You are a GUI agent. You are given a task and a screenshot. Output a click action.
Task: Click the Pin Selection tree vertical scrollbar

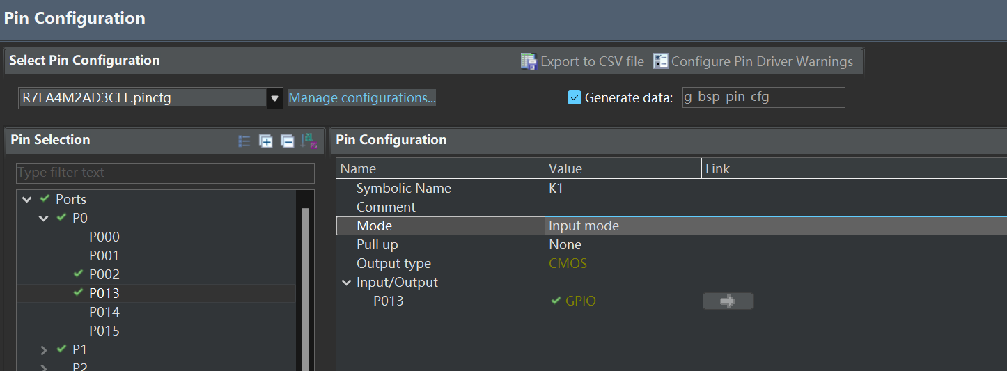pyautogui.click(x=305, y=289)
